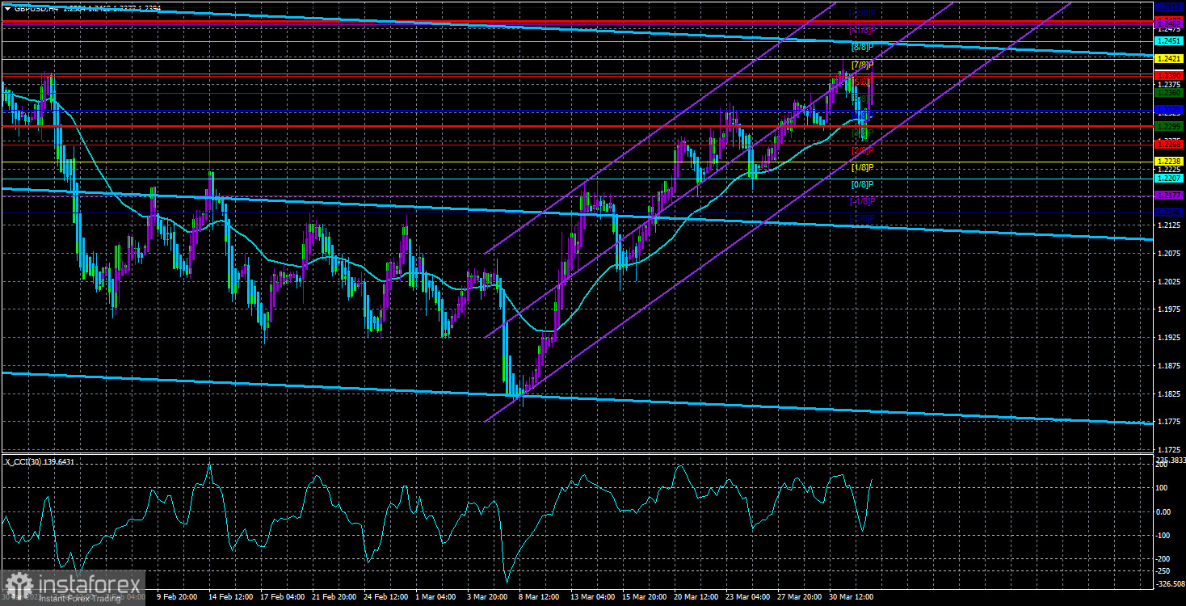Pick the purple 1.2177 price level label
1186x606 pixels.
tap(1169, 195)
